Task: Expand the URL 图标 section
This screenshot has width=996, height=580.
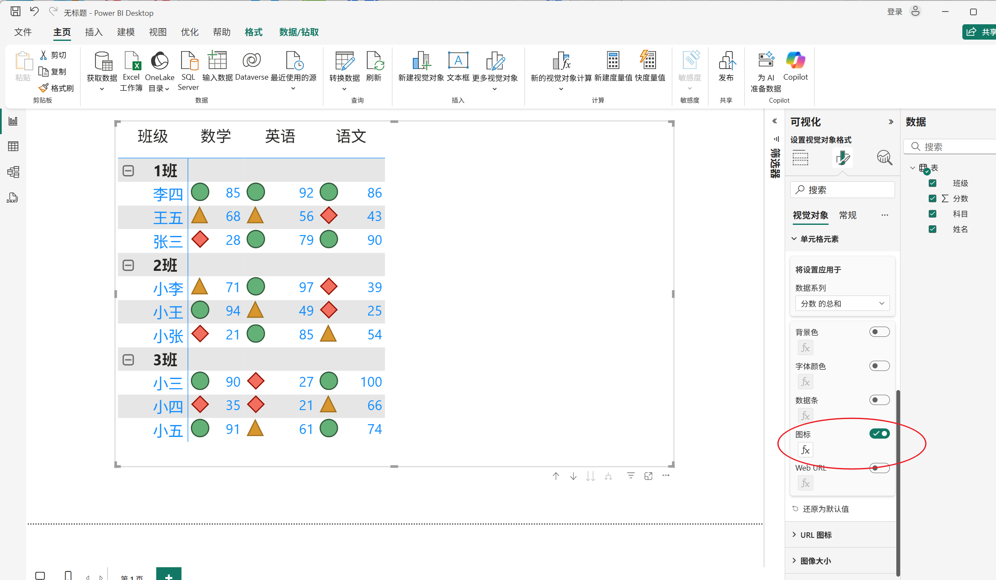Action: click(815, 535)
